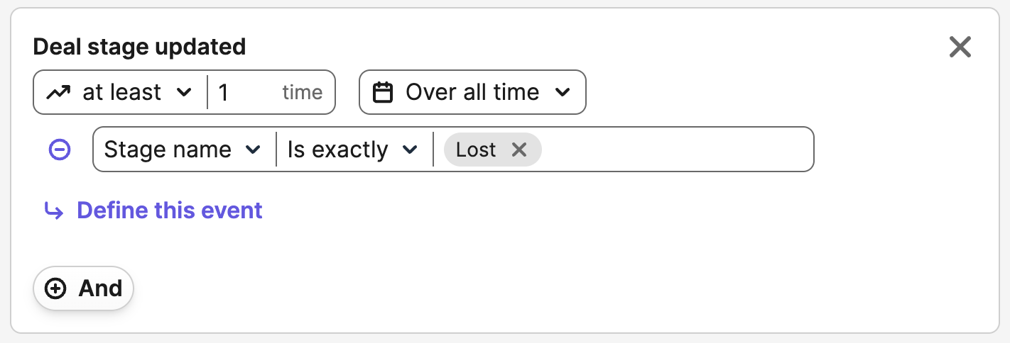
Task: Click the calendar icon
Action: 383,93
